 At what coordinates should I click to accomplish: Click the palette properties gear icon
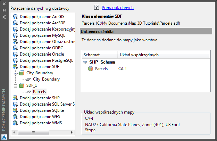[4, 17]
